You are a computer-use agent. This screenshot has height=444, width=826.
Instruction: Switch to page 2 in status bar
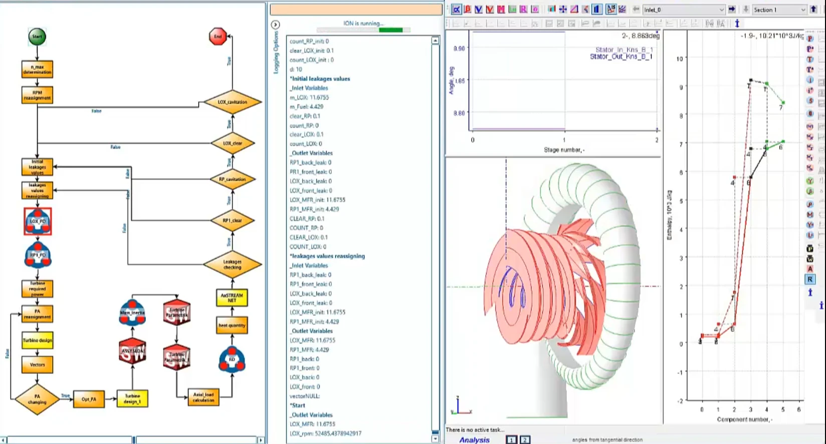[x=525, y=440]
